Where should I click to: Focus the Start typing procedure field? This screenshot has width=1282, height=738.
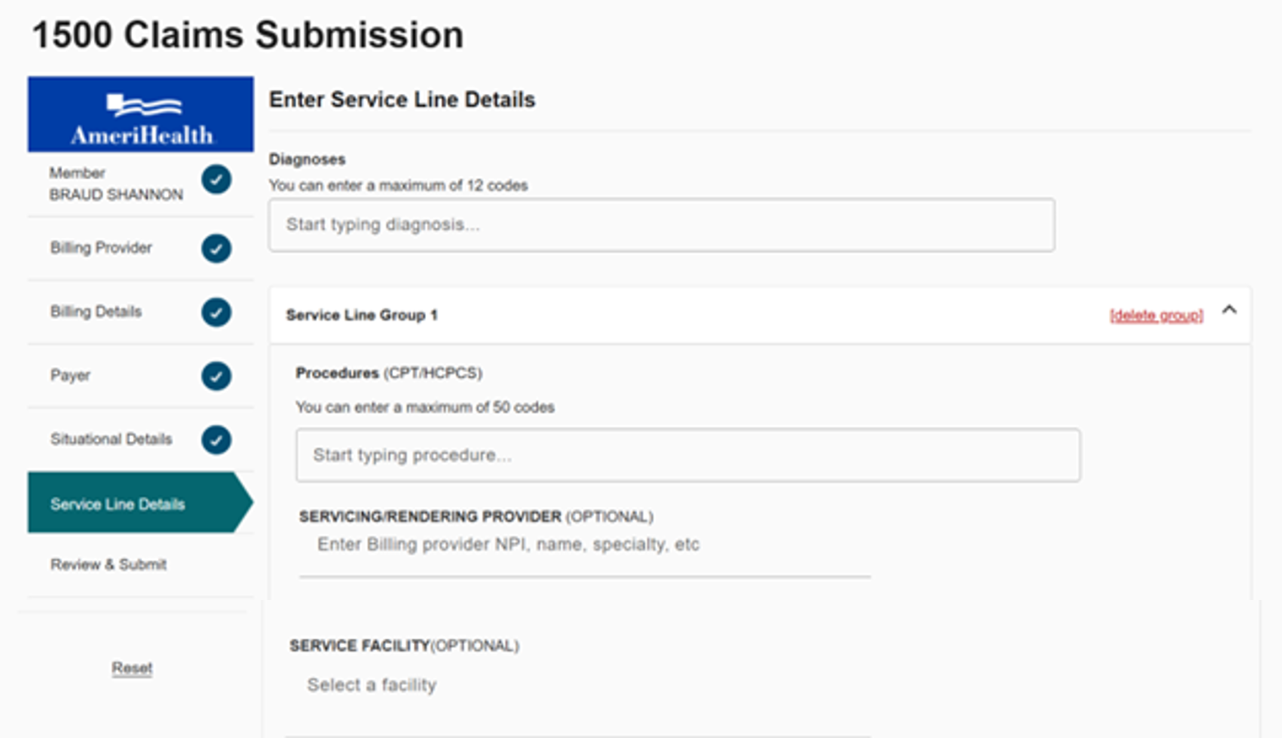pos(688,455)
